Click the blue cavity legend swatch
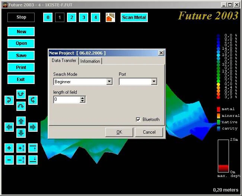 (219, 129)
